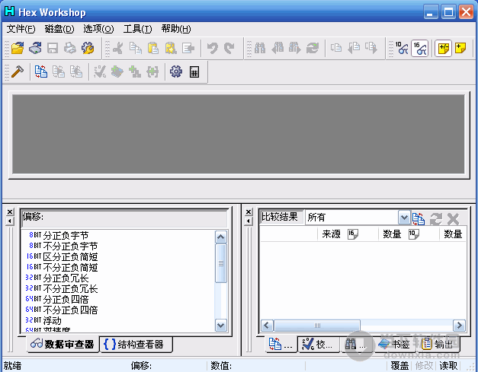Image resolution: width=478 pixels, height=372 pixels.
Task: Switch to the 校... checksum tab
Action: [319, 344]
